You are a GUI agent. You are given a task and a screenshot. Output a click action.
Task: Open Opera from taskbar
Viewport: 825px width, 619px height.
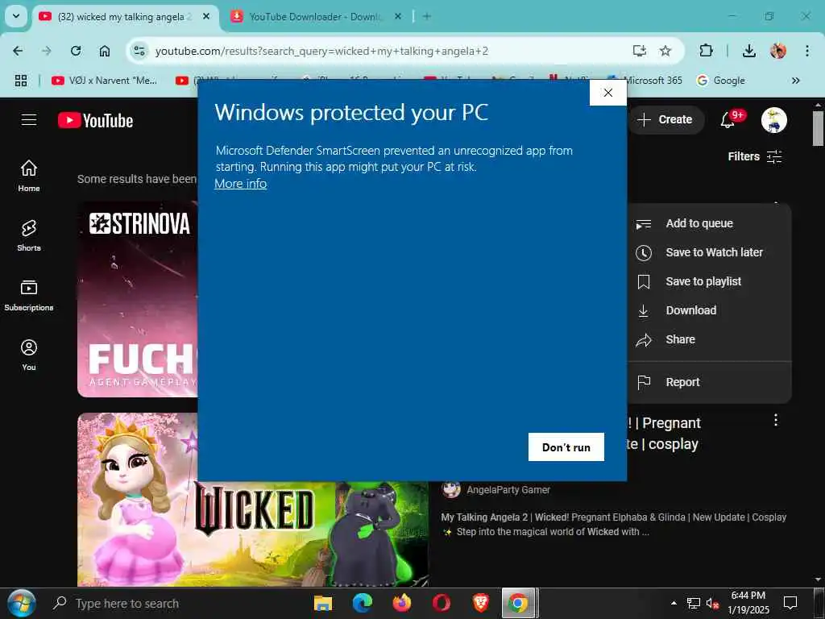[442, 603]
